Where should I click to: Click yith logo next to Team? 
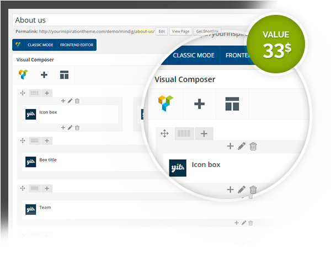coord(30,209)
